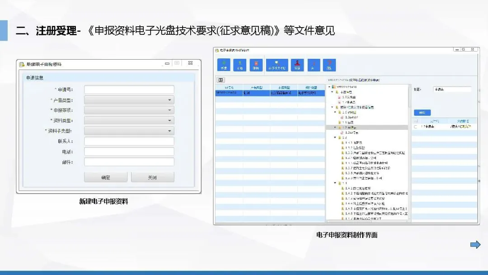The width and height of the screenshot is (488, 275).
Task: Click the 申请号 input field
Action: tap(129, 90)
